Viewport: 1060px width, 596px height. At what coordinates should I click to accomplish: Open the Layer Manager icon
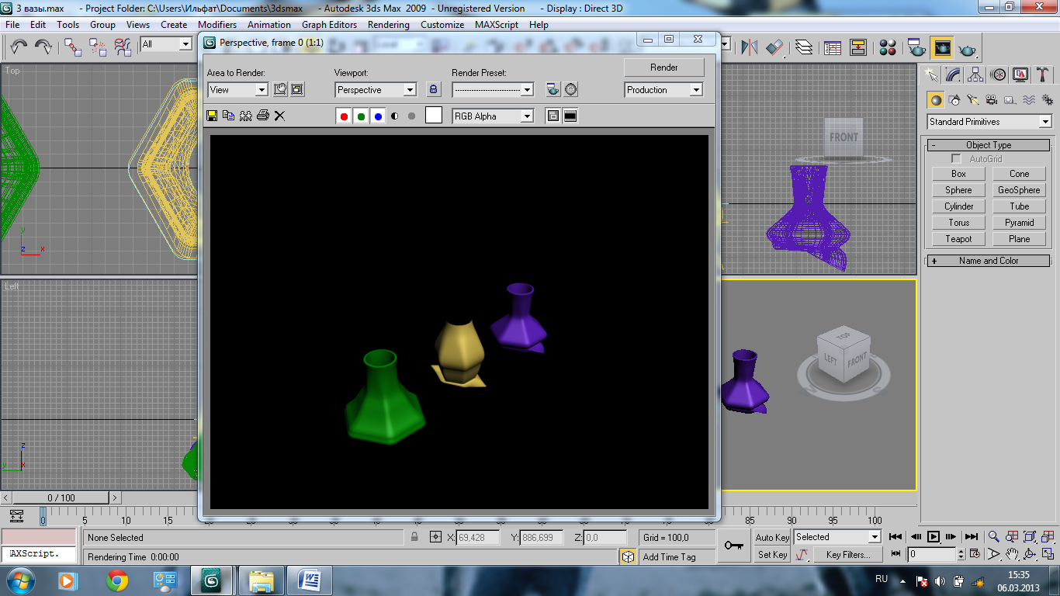pyautogui.click(x=804, y=47)
